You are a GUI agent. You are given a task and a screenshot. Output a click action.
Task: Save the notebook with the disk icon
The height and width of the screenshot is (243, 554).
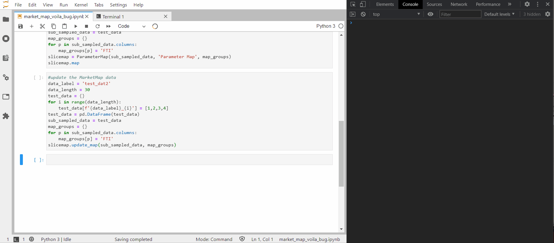(21, 26)
